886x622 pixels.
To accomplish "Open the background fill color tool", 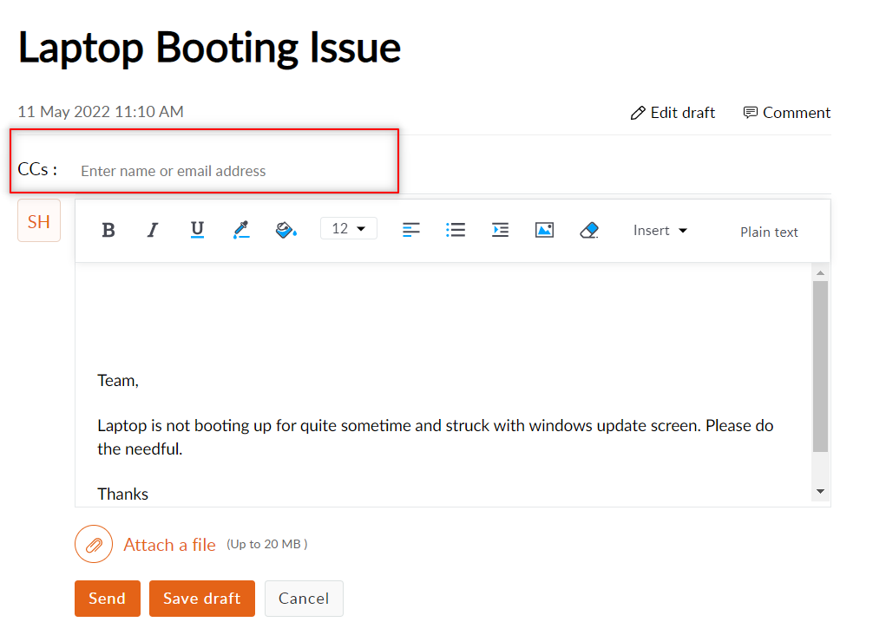I will (285, 229).
